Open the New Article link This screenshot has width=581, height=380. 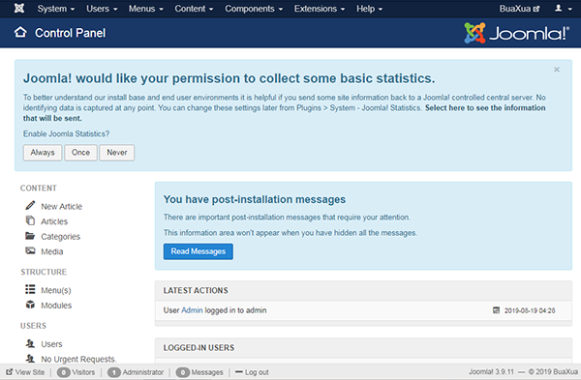click(62, 206)
